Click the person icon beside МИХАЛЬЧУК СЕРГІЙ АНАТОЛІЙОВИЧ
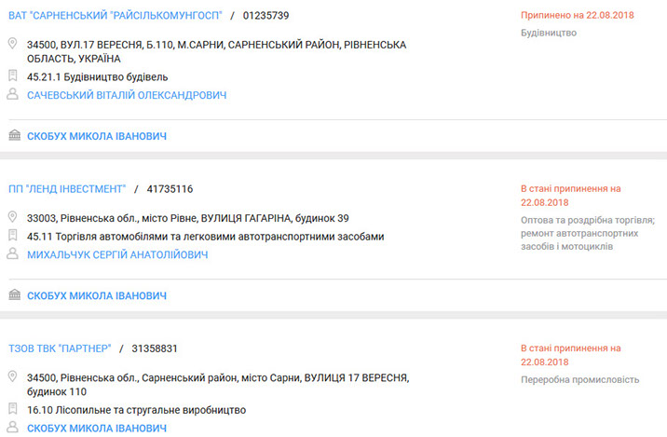Viewport: 667px width, 437px height. click(13, 254)
